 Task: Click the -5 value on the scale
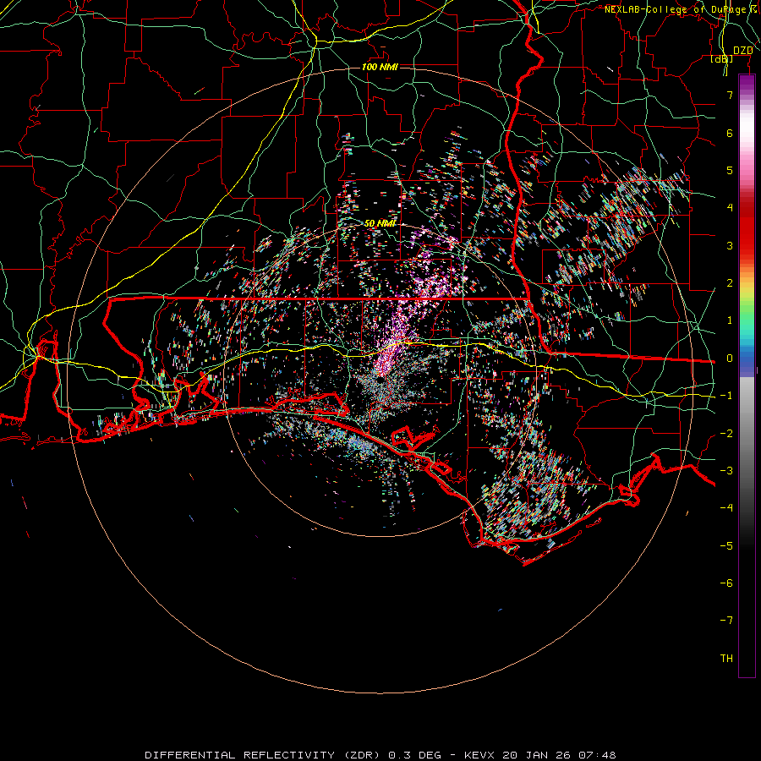tap(726, 546)
